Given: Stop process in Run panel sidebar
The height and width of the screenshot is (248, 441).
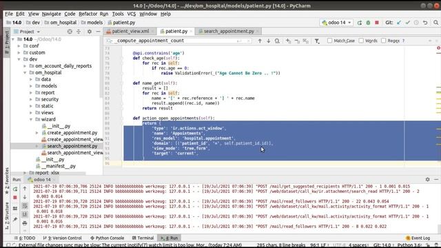Looking at the screenshot, I should (15, 198).
